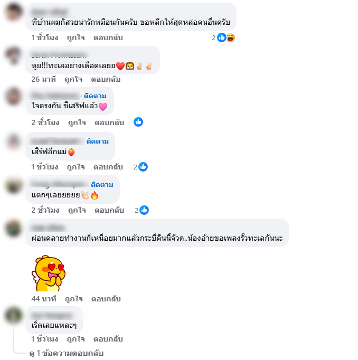358x360 pixels.
Task: Open the like count on เสิร์ฟอีกแม่ comment
Action: coord(140,167)
